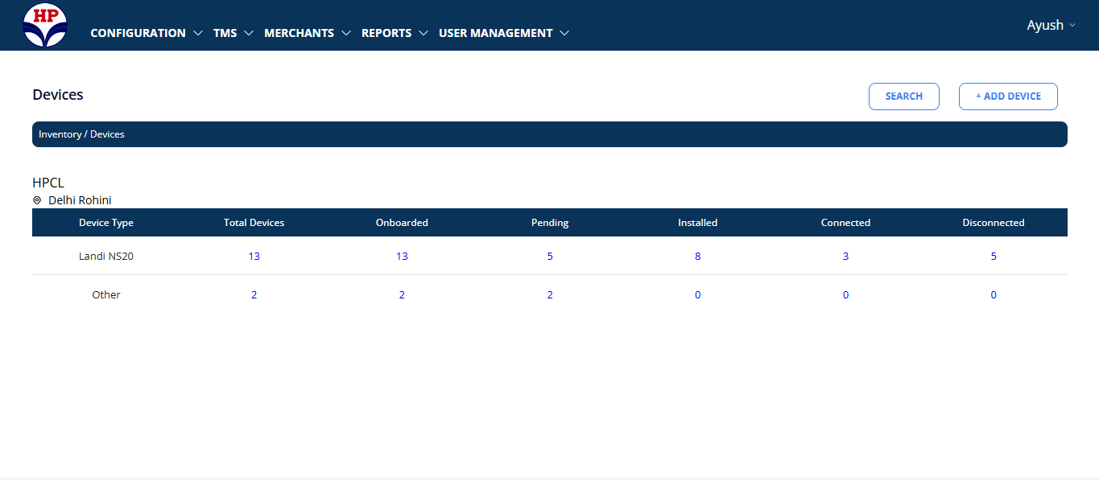The width and height of the screenshot is (1099, 485).
Task: Click the Disconnected column header
Action: 994,223
